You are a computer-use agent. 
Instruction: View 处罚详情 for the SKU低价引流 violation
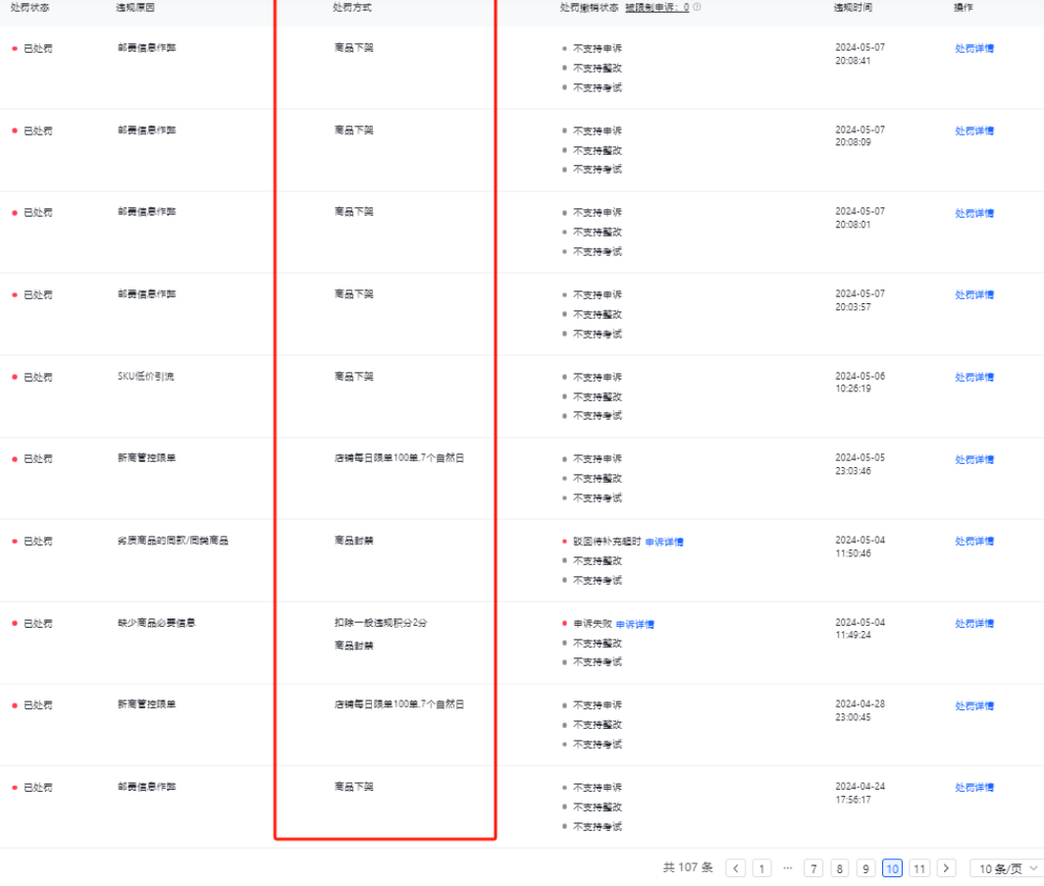pyautogui.click(x=974, y=378)
